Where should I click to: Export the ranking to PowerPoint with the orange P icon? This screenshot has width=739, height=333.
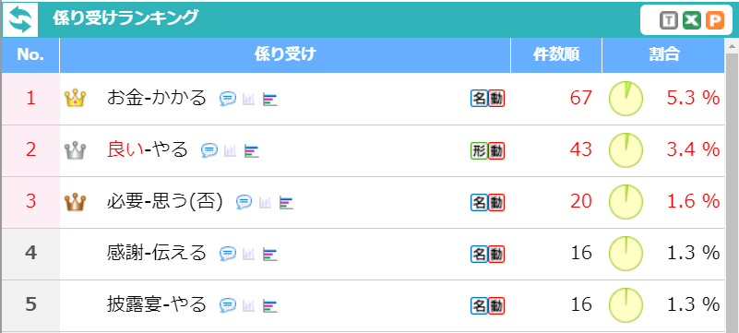click(x=714, y=20)
